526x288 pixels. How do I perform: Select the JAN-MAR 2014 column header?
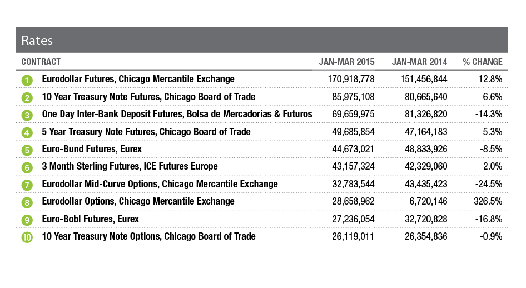tap(419, 62)
